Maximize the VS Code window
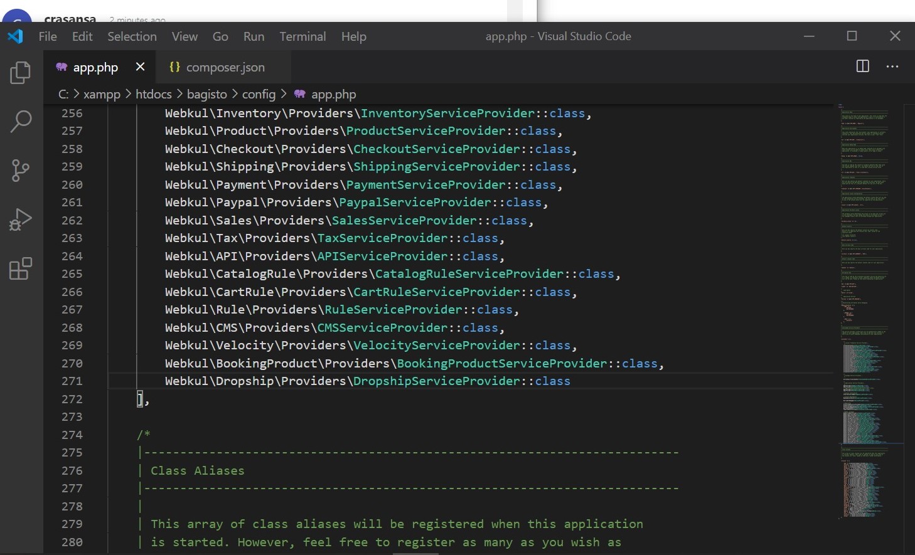915x555 pixels. (x=852, y=36)
